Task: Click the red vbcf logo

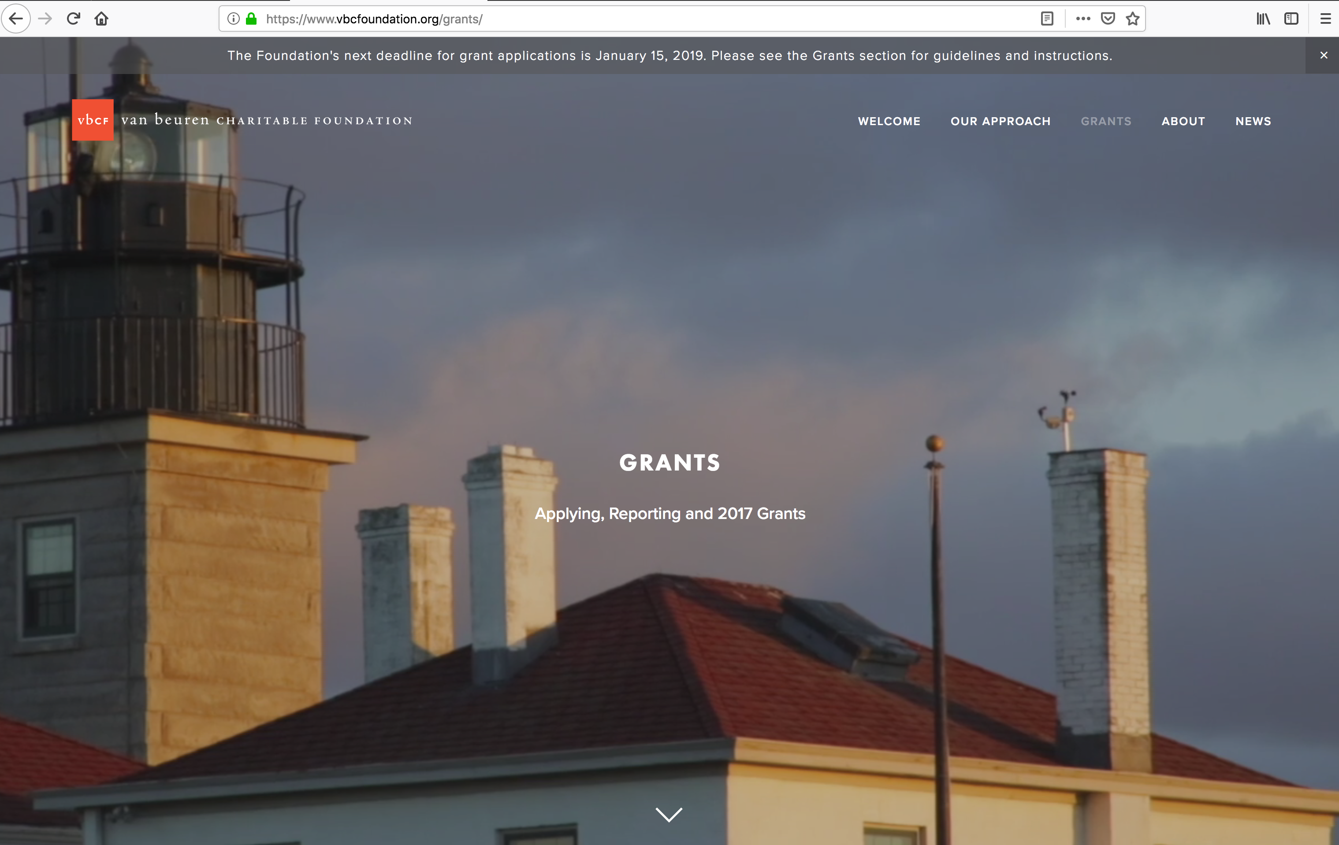Action: point(92,120)
